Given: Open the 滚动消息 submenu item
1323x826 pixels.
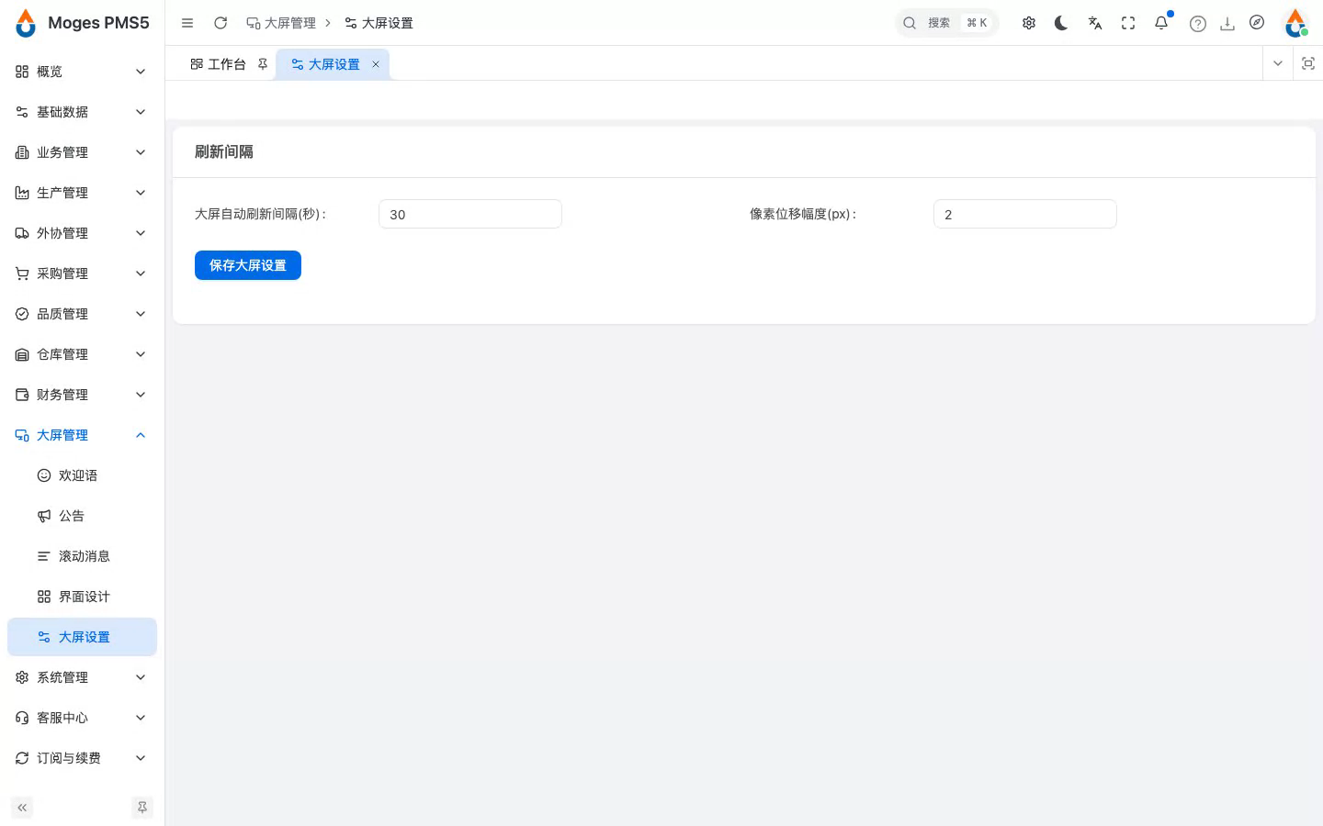Looking at the screenshot, I should click(83, 556).
